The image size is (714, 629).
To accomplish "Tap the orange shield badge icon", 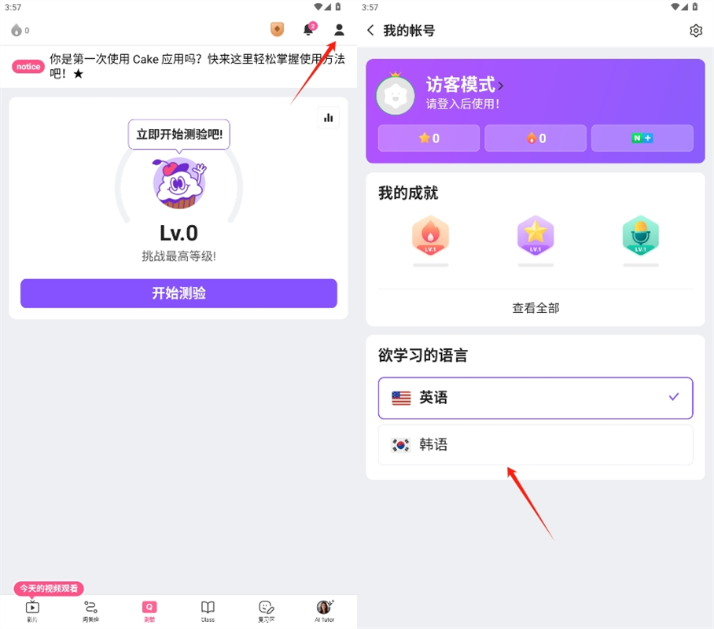I will (277, 30).
